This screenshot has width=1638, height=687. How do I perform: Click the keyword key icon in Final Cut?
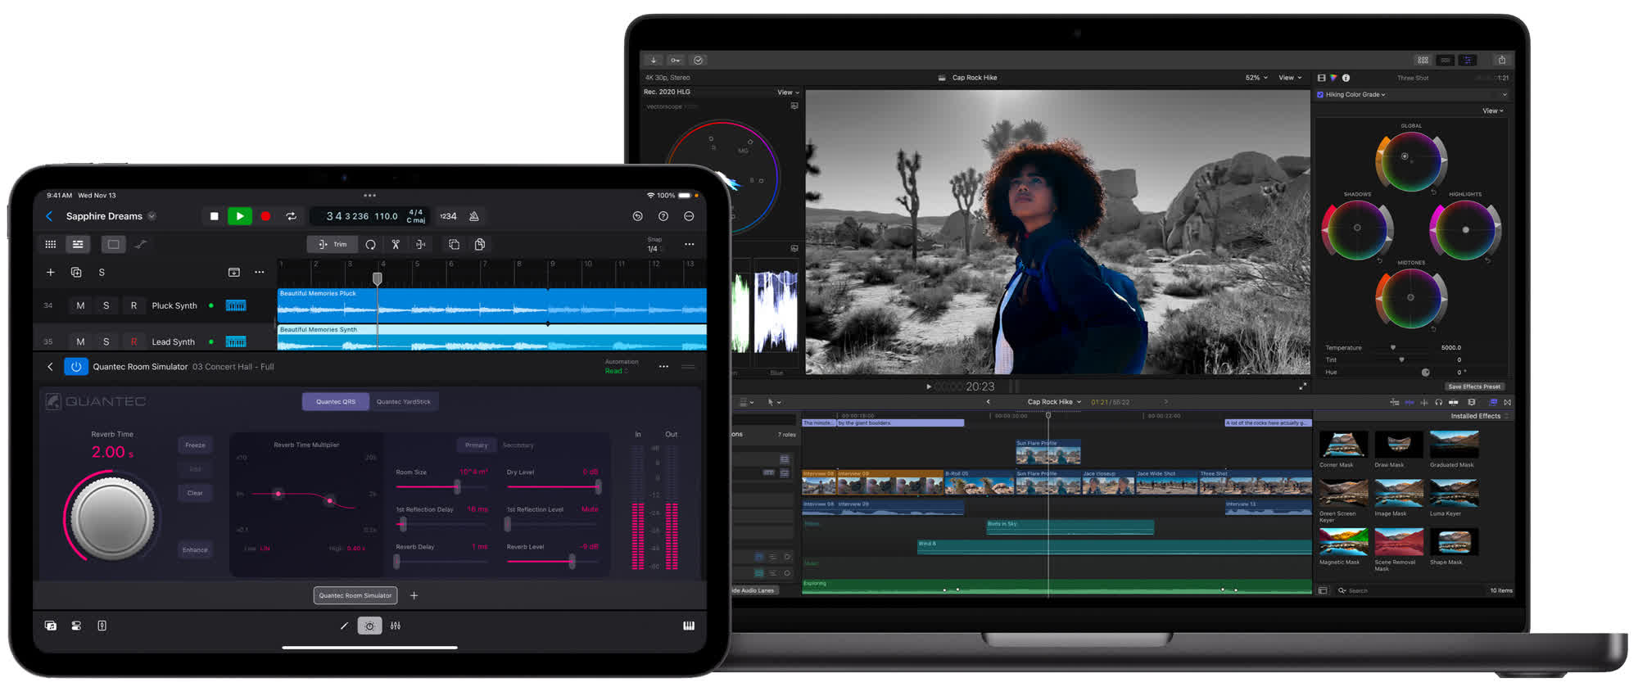click(676, 60)
